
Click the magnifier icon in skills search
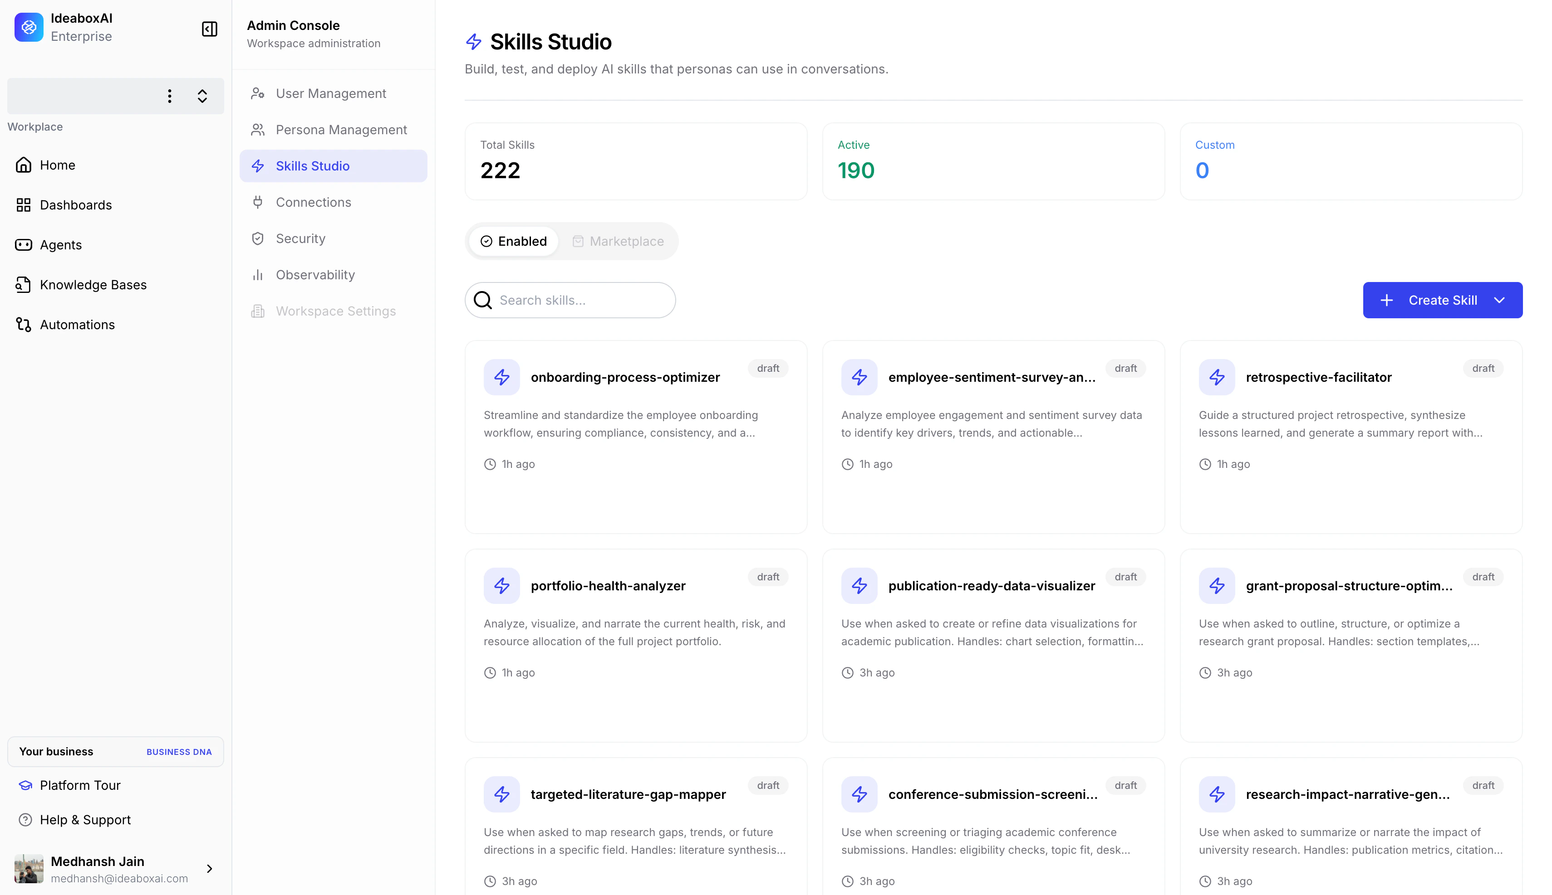pyautogui.click(x=483, y=300)
